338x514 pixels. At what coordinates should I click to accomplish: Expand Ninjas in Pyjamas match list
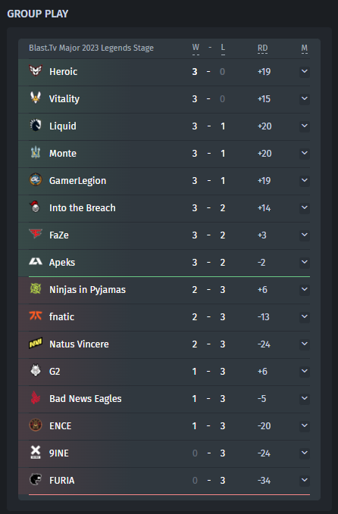coord(305,289)
